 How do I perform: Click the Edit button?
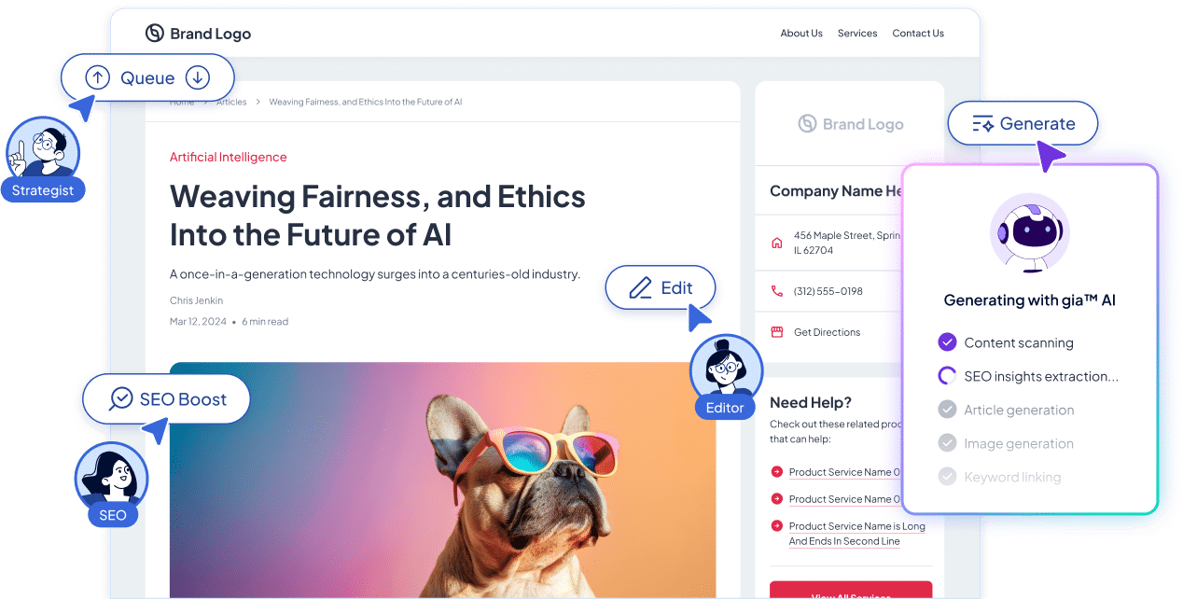(x=661, y=287)
